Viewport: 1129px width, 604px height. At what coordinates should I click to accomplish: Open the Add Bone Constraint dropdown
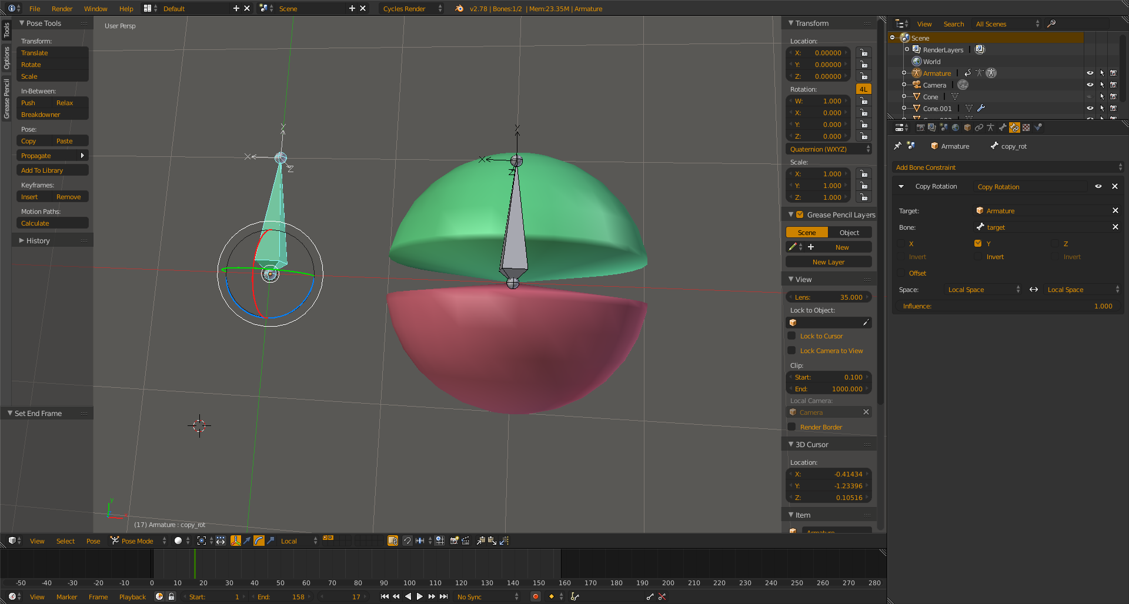tap(1008, 167)
